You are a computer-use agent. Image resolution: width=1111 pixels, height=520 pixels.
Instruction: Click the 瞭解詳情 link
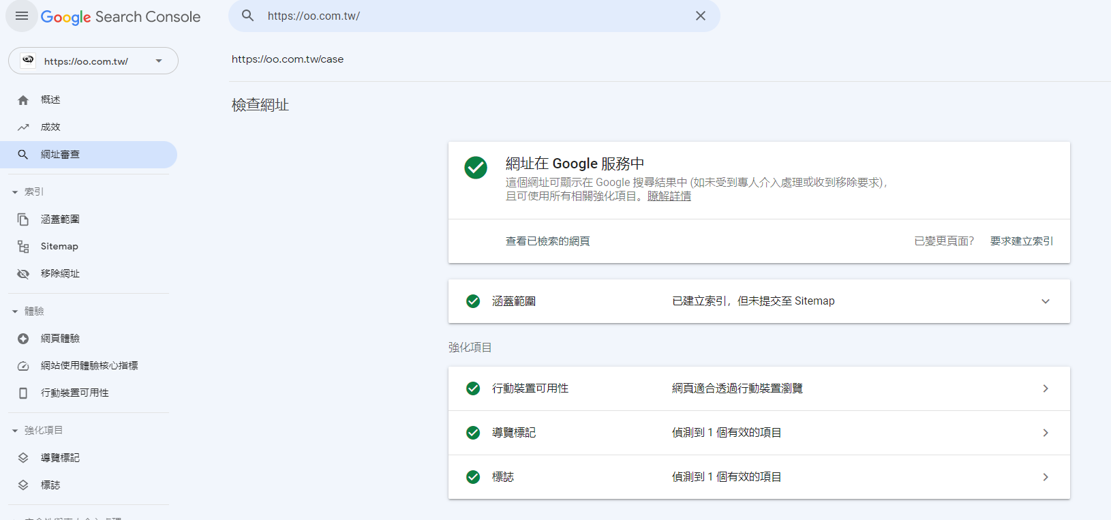point(669,196)
